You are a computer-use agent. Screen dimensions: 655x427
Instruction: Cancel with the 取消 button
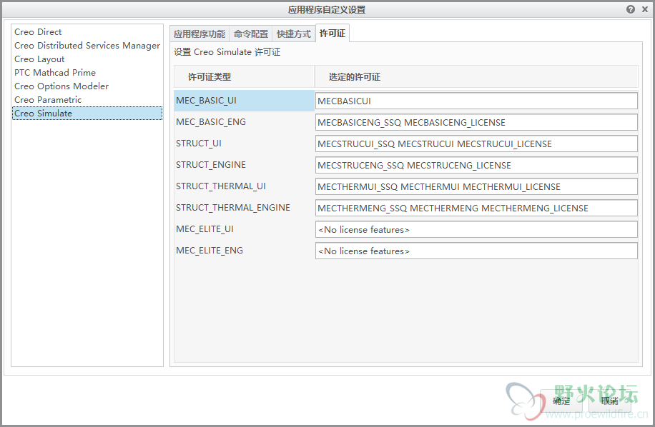coord(609,401)
